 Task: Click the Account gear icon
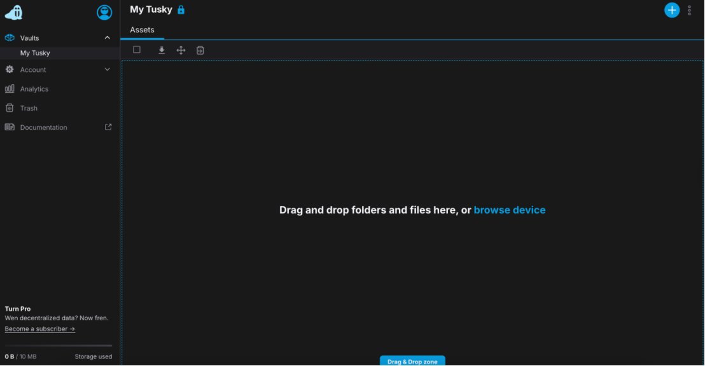pos(10,70)
